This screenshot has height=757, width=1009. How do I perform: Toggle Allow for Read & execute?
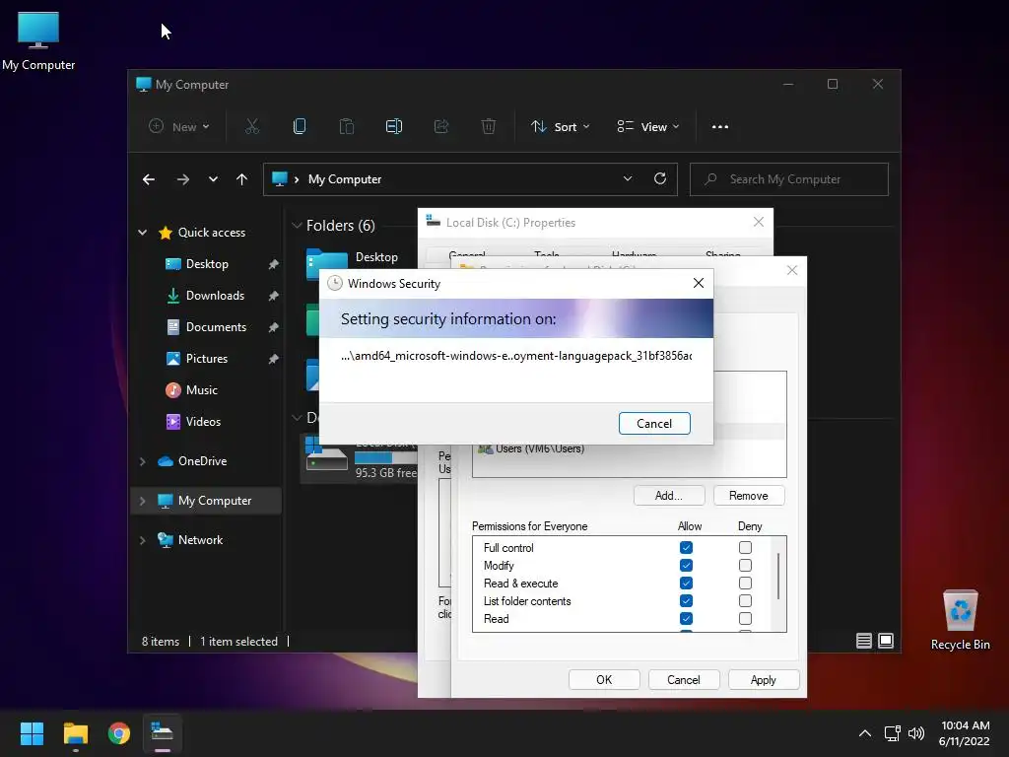tap(686, 584)
